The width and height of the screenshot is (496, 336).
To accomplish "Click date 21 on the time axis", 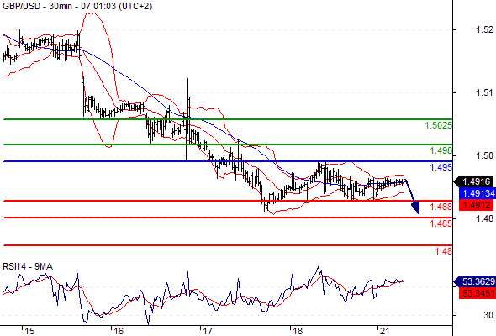I will click(x=385, y=331).
